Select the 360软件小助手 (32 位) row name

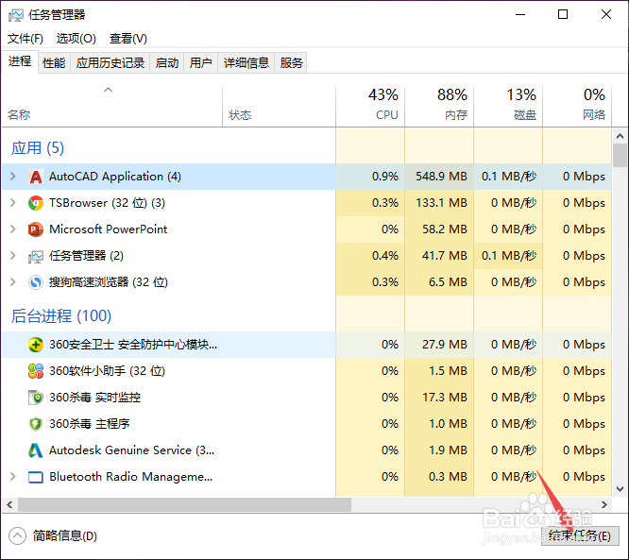click(x=107, y=371)
